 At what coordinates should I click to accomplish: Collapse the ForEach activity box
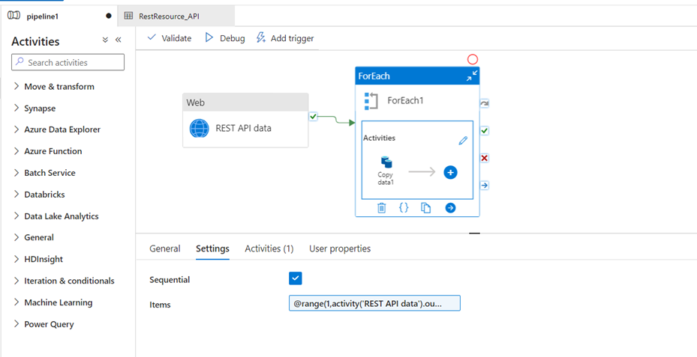coord(471,76)
